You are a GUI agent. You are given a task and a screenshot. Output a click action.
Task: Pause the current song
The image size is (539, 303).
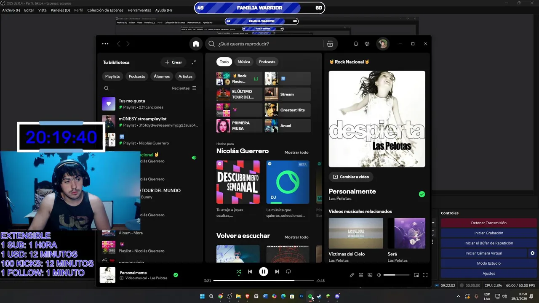(264, 272)
